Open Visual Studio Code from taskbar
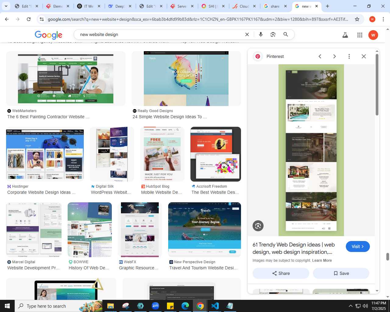The height and width of the screenshot is (312, 390). coord(215,306)
